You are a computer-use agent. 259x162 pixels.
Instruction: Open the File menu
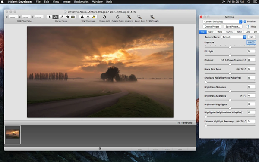(38, 2)
